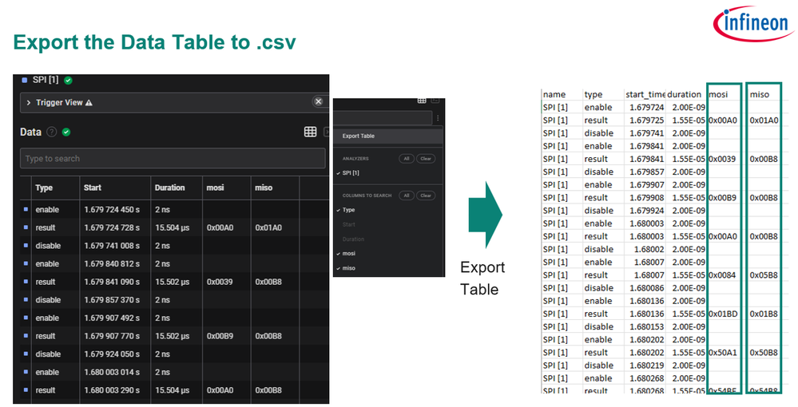Click the X icon in Trigger View bar

(x=318, y=102)
